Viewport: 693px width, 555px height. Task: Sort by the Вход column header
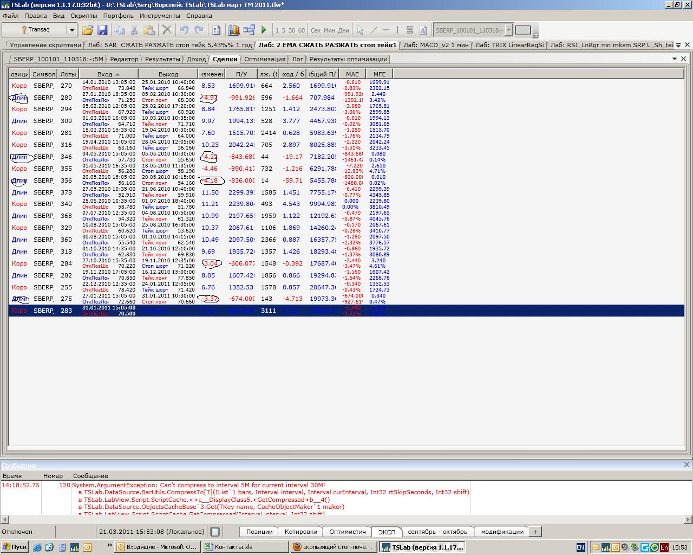coord(108,74)
